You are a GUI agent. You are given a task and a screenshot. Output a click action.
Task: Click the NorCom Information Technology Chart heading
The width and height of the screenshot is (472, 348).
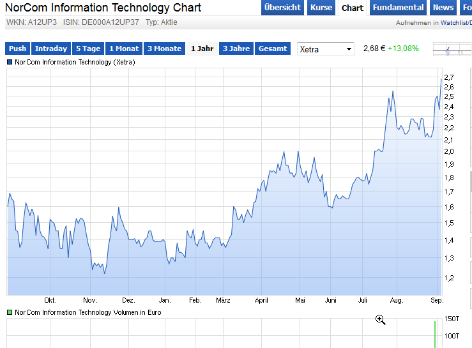click(x=103, y=8)
